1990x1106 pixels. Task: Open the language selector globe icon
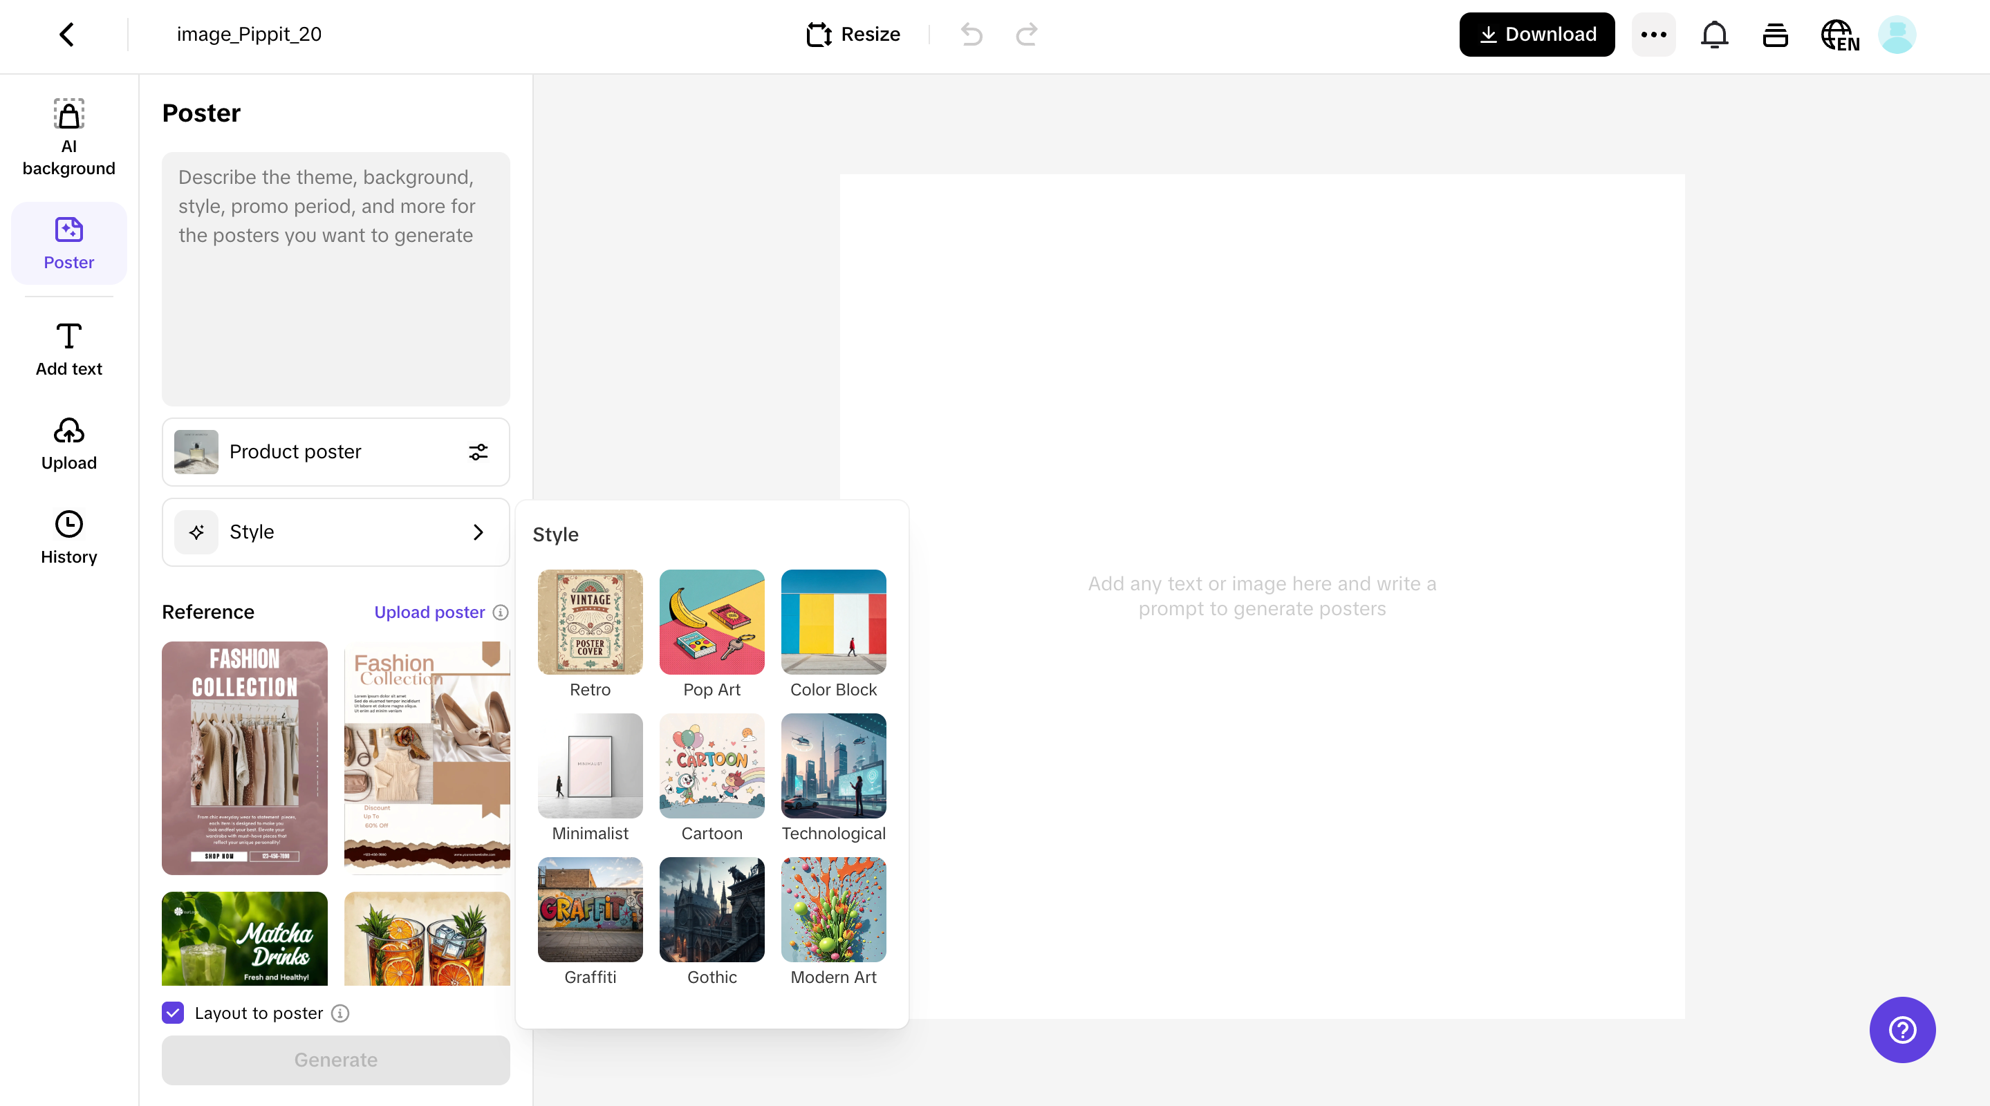tap(1839, 35)
